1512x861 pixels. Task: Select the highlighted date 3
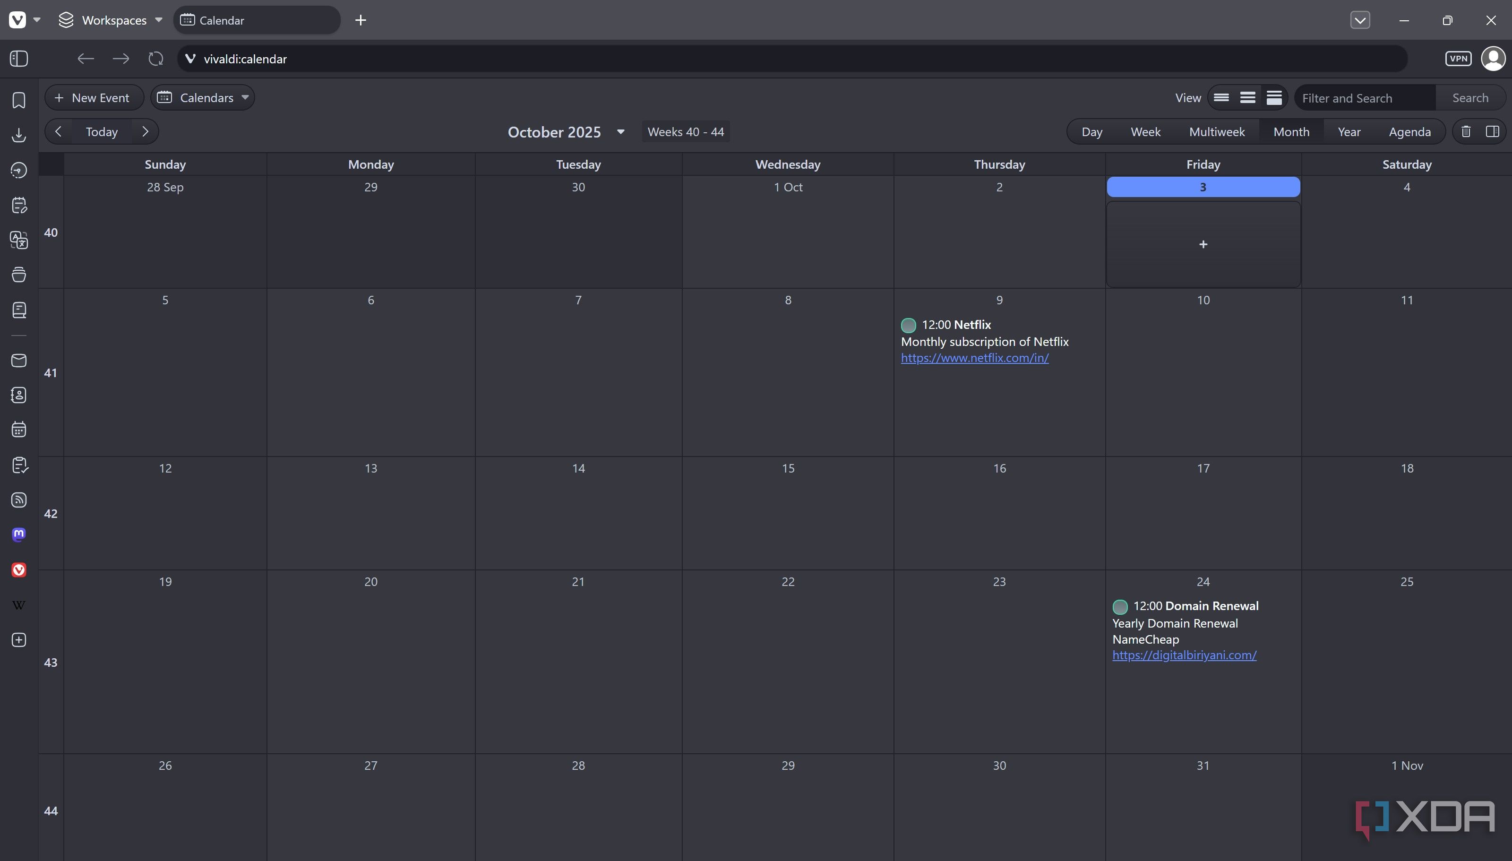(1203, 187)
